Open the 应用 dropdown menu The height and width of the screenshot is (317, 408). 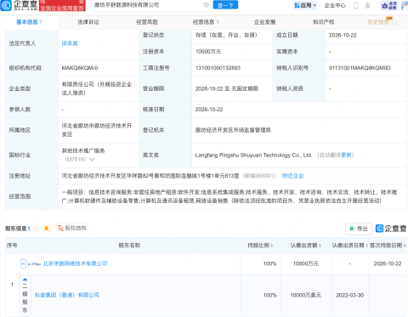coord(305,5)
